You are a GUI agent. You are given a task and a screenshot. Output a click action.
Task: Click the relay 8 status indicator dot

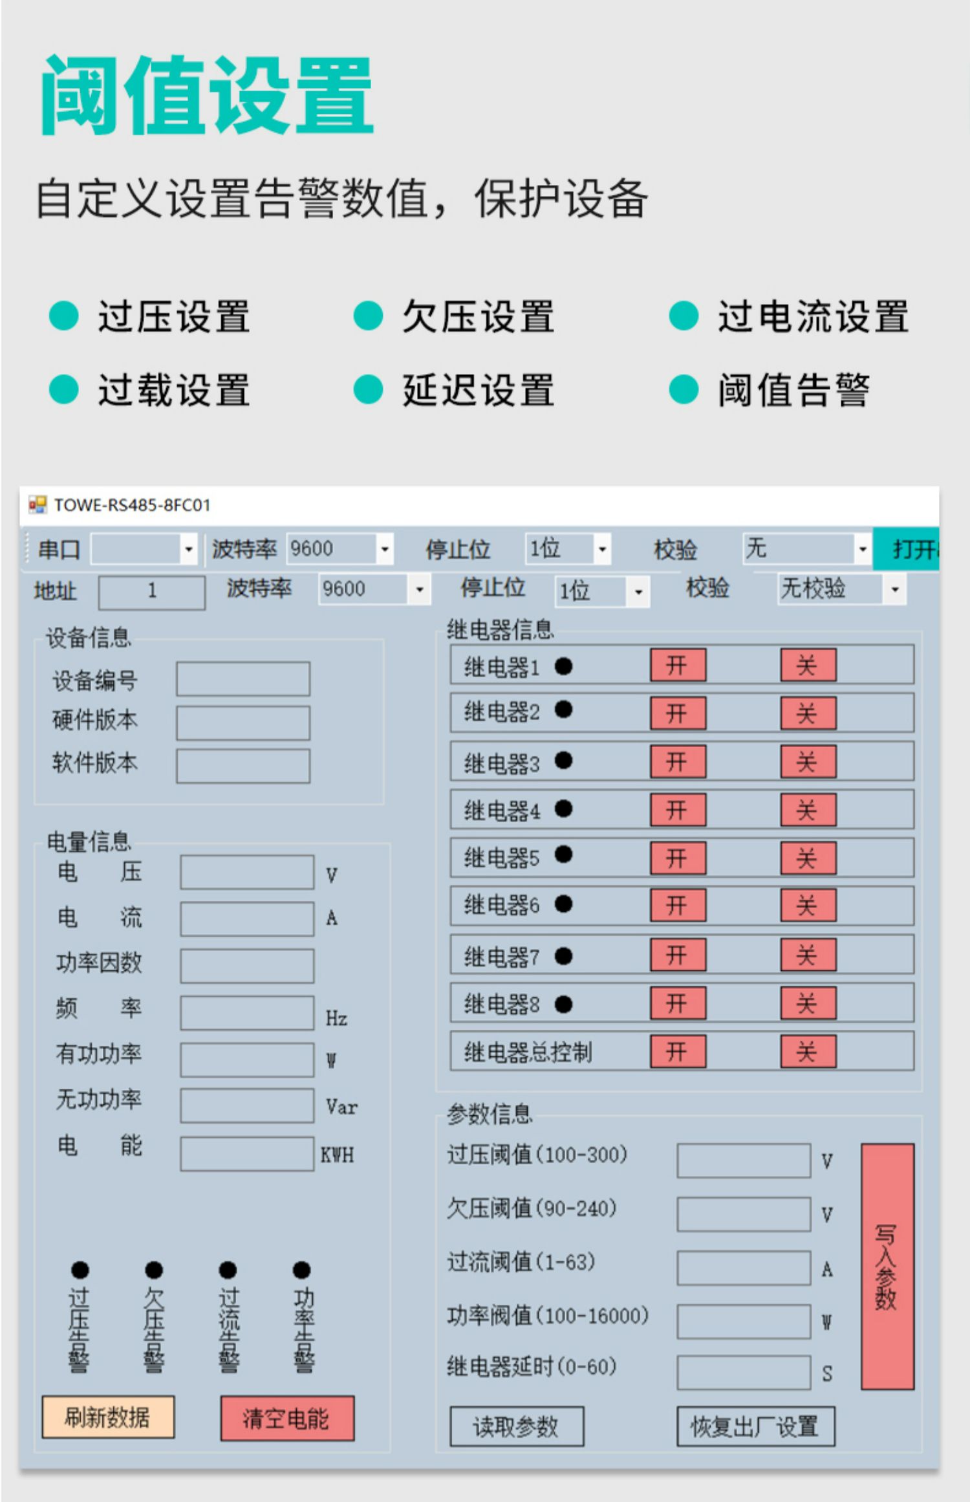pyautogui.click(x=563, y=1004)
